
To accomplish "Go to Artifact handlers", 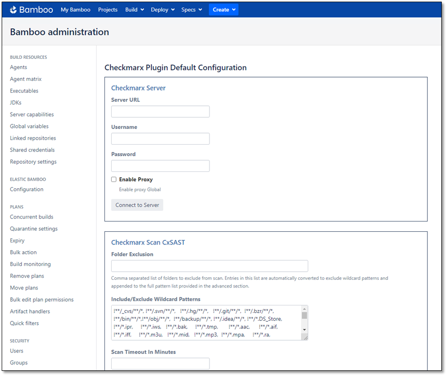I will coord(30,312).
